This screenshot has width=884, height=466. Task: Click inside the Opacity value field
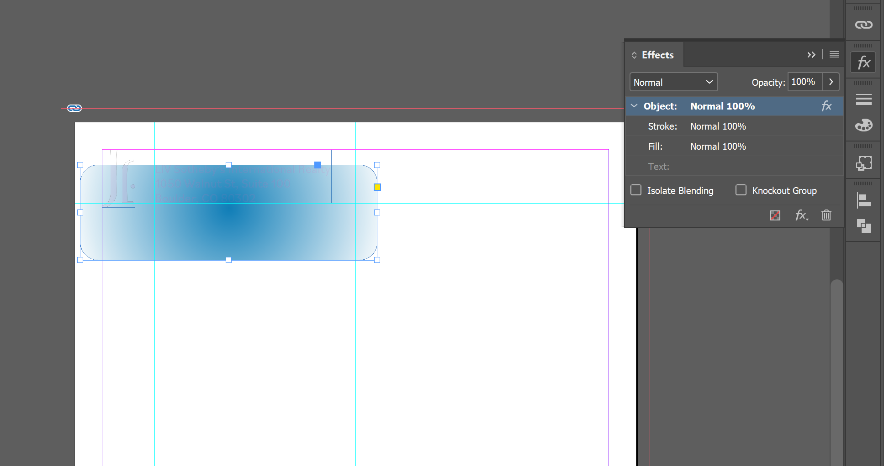tap(804, 82)
